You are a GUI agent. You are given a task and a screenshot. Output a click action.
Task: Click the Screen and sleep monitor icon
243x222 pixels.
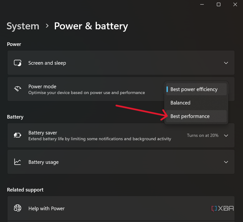(x=18, y=63)
